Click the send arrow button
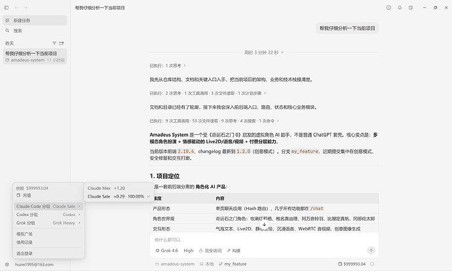The image size is (452, 271). point(371,251)
